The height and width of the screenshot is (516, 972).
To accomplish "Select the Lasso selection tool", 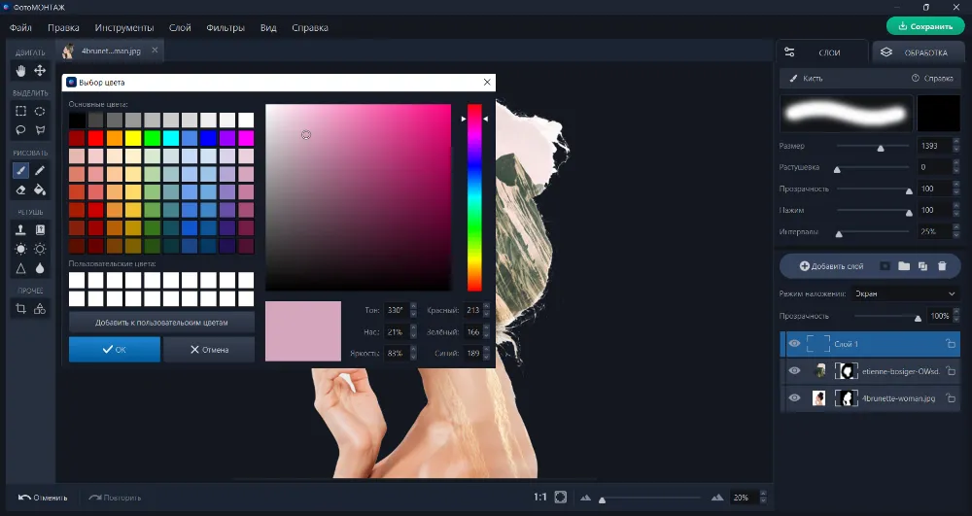I will click(x=20, y=130).
